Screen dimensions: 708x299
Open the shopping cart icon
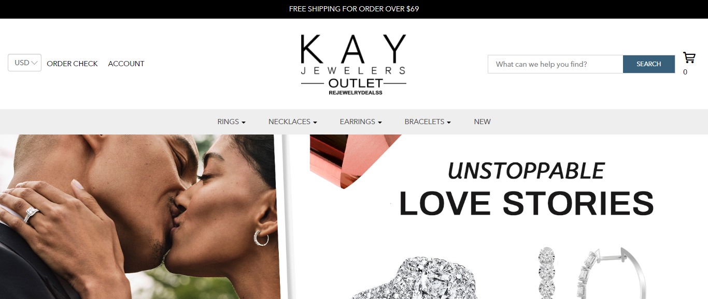point(689,57)
